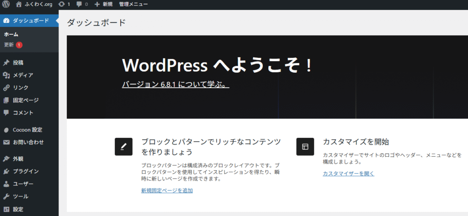Click the ブロックパターンは構成済み description text

[210, 172]
